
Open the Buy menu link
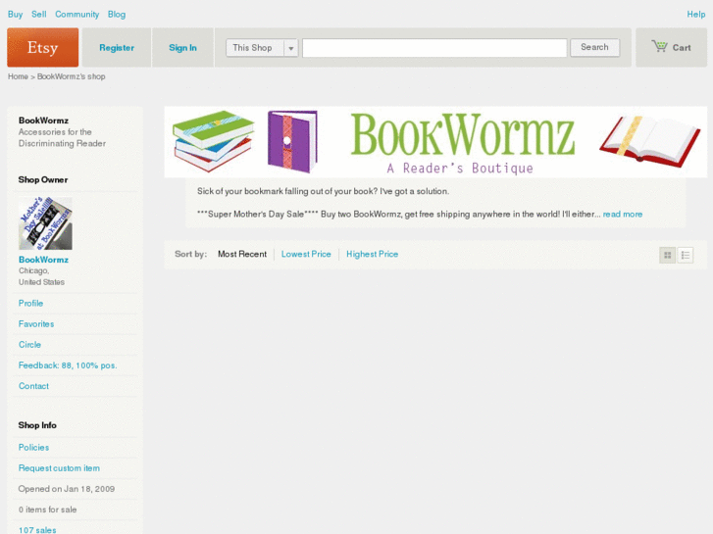(15, 14)
